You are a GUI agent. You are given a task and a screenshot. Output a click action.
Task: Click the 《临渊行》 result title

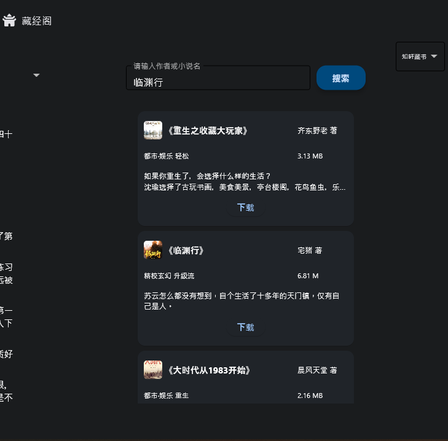(x=186, y=251)
